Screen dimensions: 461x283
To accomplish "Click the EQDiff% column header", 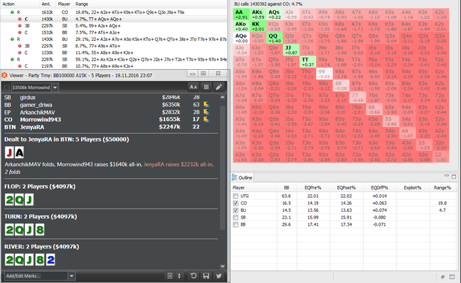I will click(x=379, y=188).
